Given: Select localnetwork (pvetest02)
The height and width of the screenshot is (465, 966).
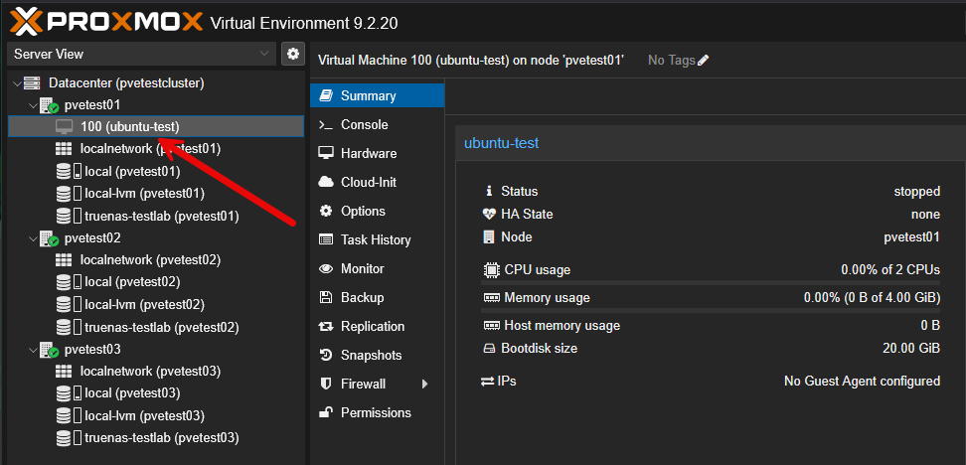Looking at the screenshot, I should point(150,260).
